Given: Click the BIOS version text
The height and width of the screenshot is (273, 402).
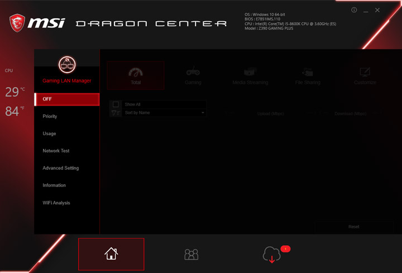Looking at the screenshot, I should (x=262, y=19).
